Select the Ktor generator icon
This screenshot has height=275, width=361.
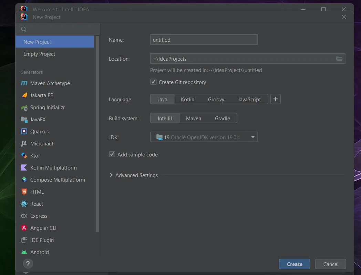(24, 156)
